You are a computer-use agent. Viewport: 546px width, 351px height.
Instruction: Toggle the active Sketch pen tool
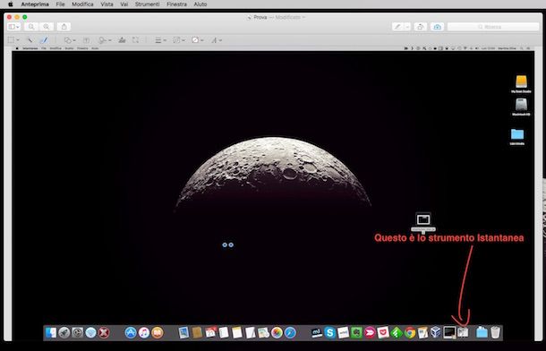44,40
